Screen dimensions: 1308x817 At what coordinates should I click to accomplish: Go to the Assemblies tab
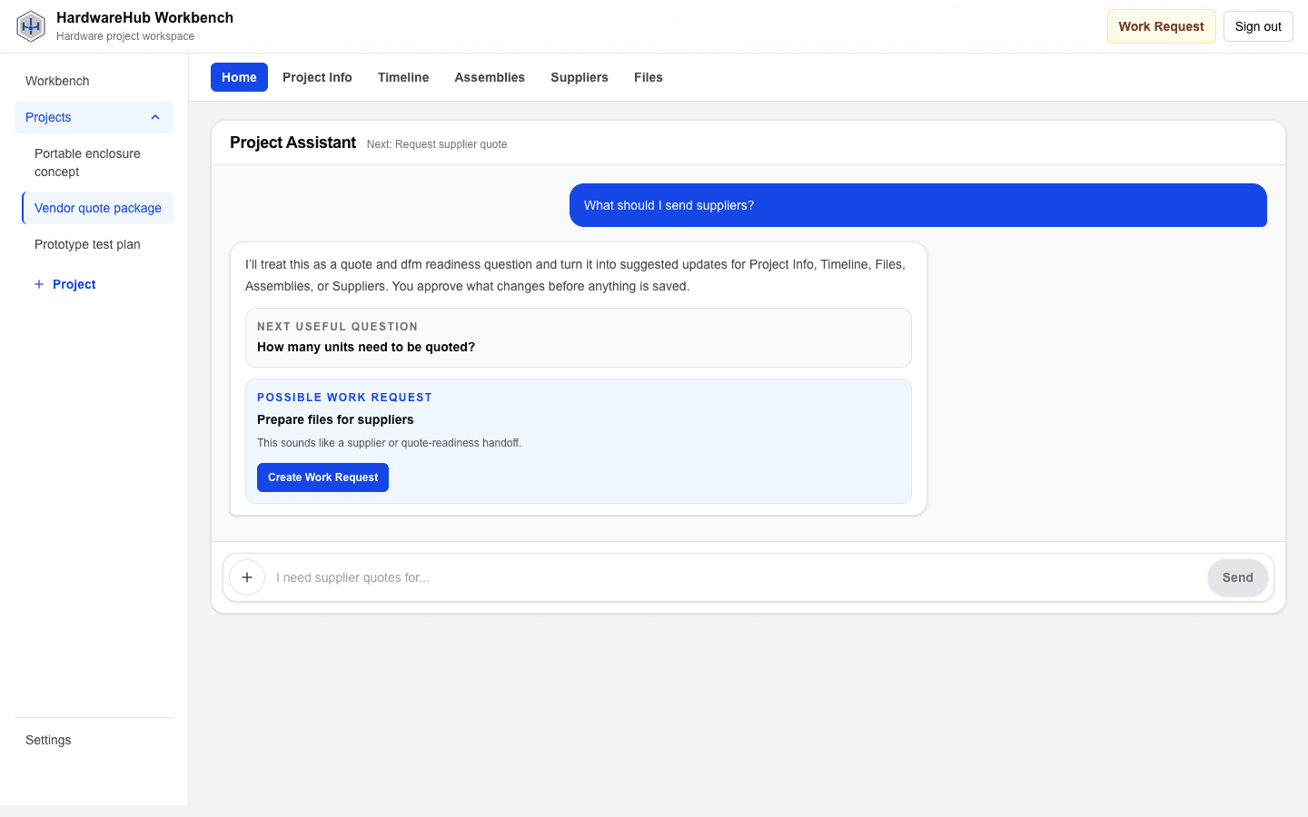[x=490, y=77]
